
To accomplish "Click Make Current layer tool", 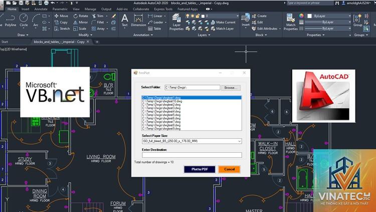I will (x=223, y=22).
